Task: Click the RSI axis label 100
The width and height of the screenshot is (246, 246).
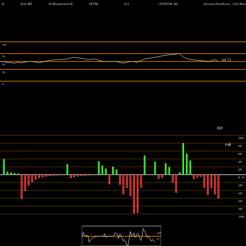Action: click(4, 45)
